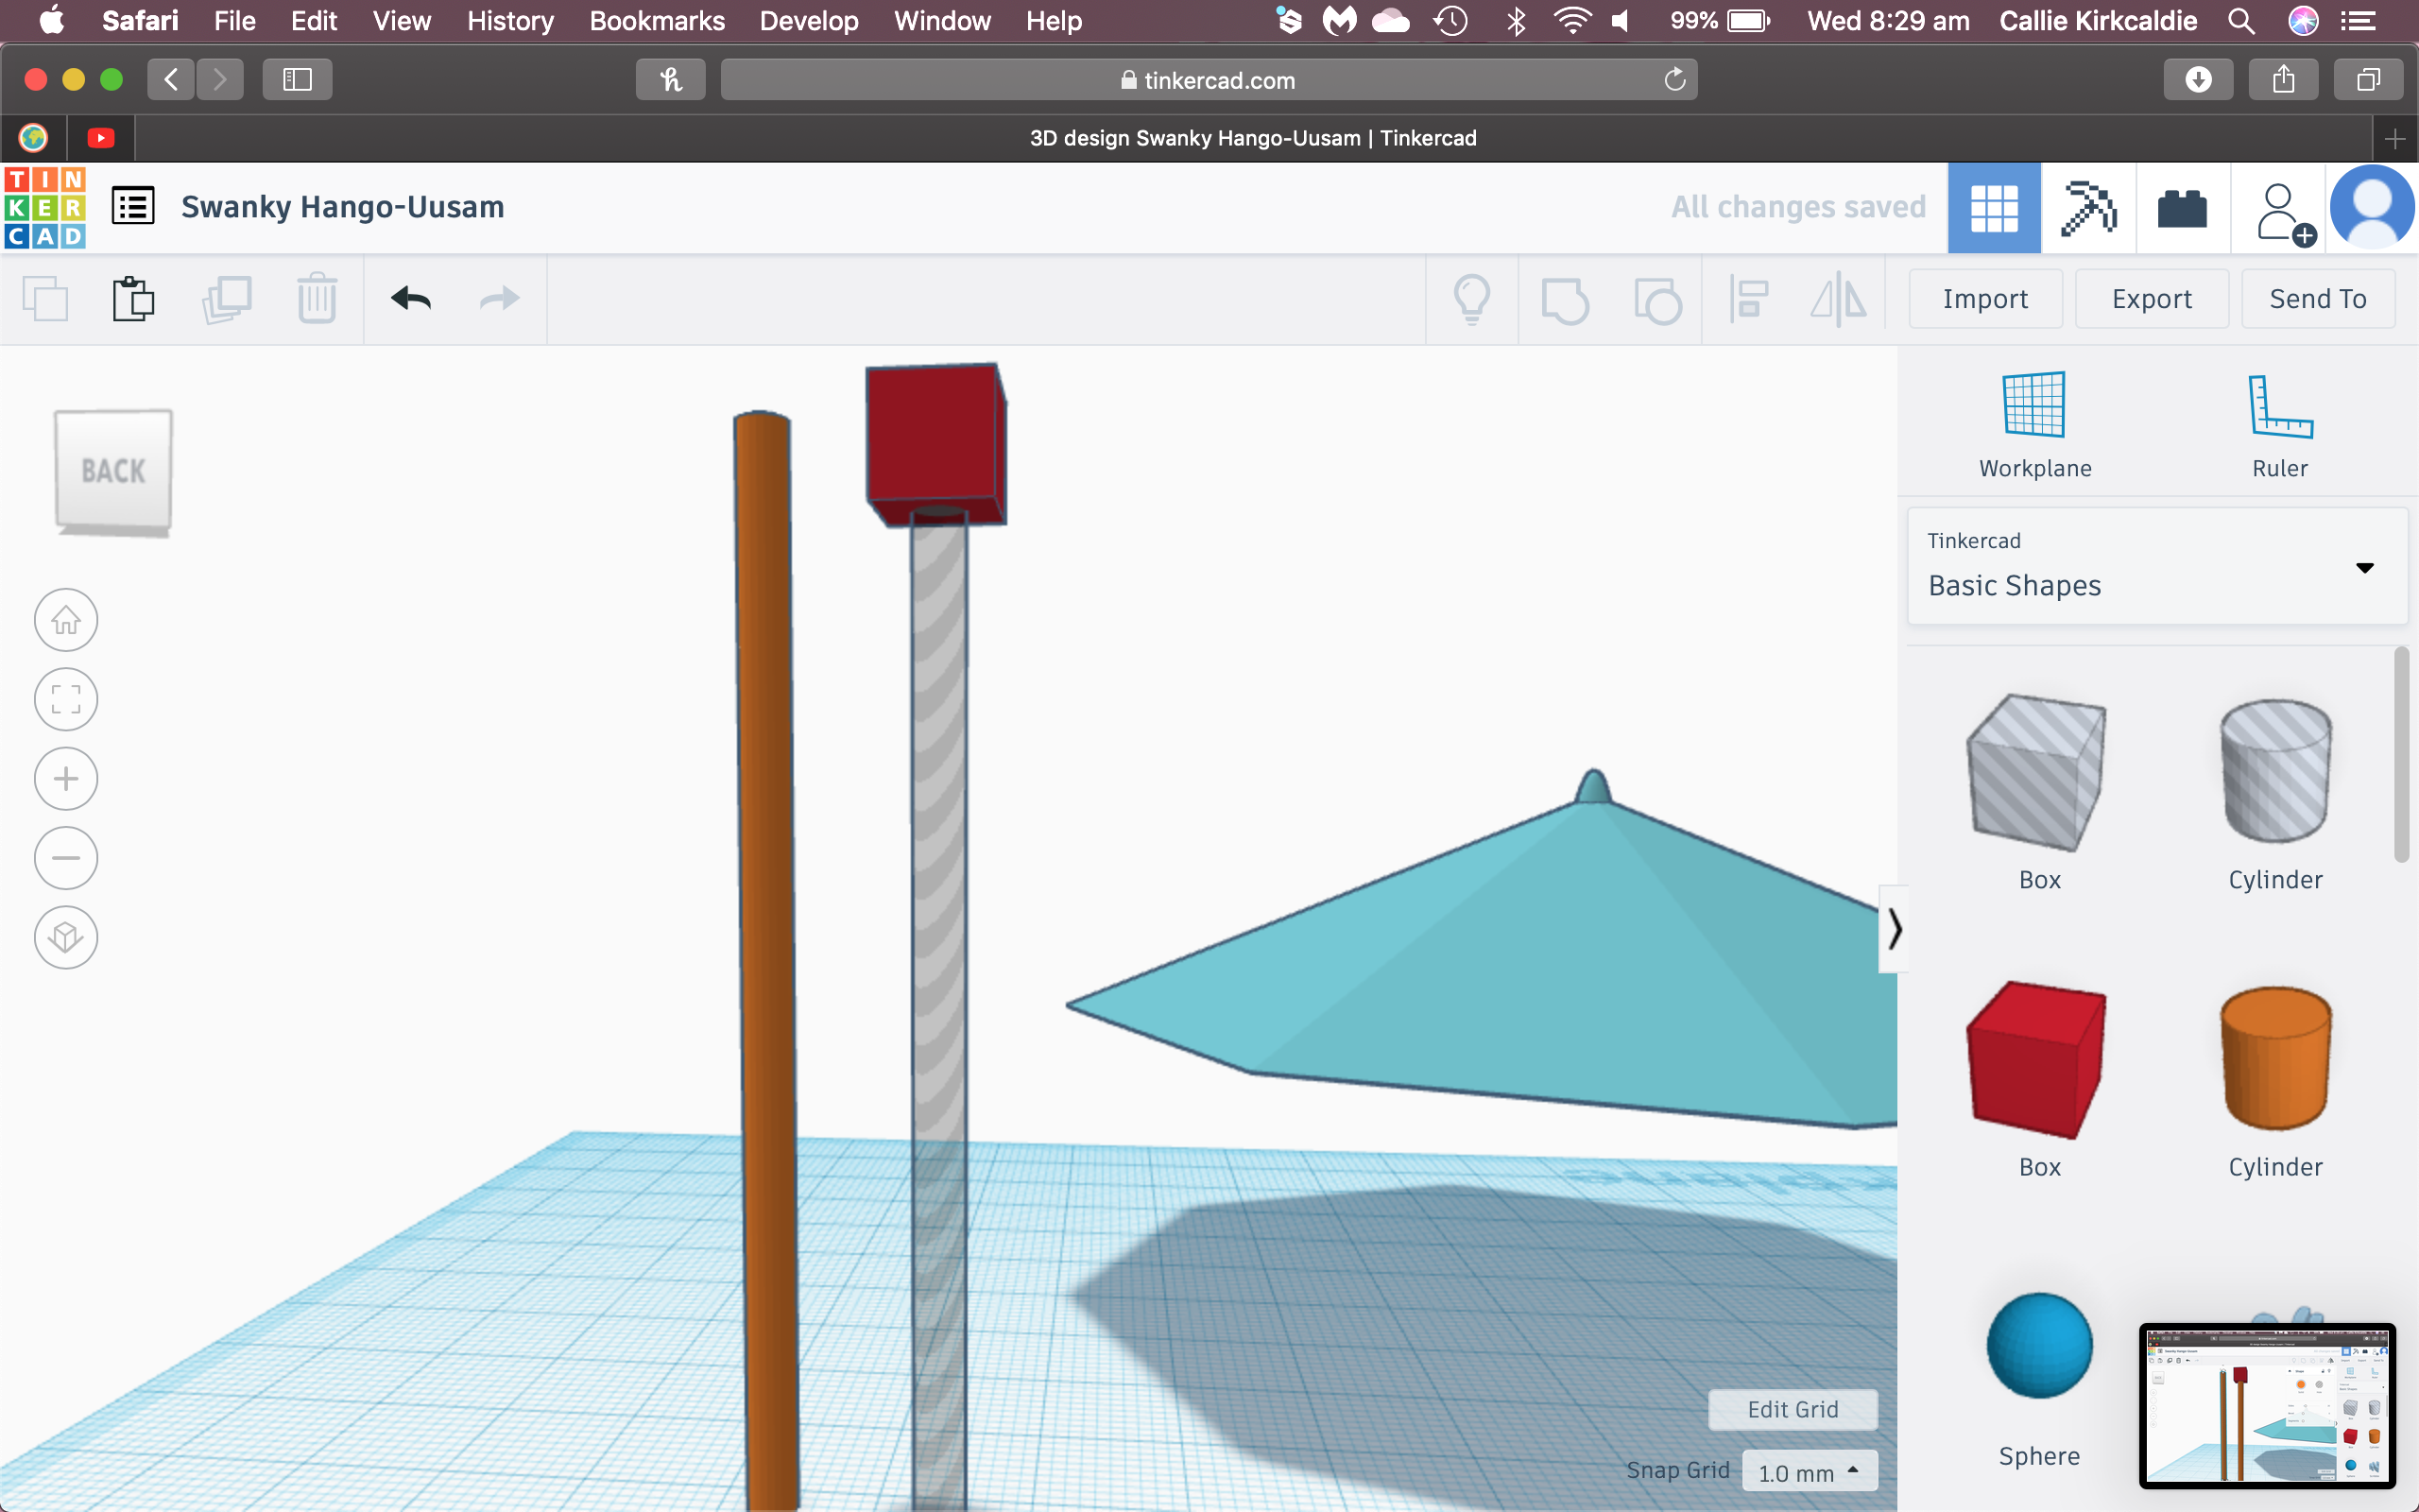
Task: Click the Fit all in view icon
Action: (x=66, y=699)
